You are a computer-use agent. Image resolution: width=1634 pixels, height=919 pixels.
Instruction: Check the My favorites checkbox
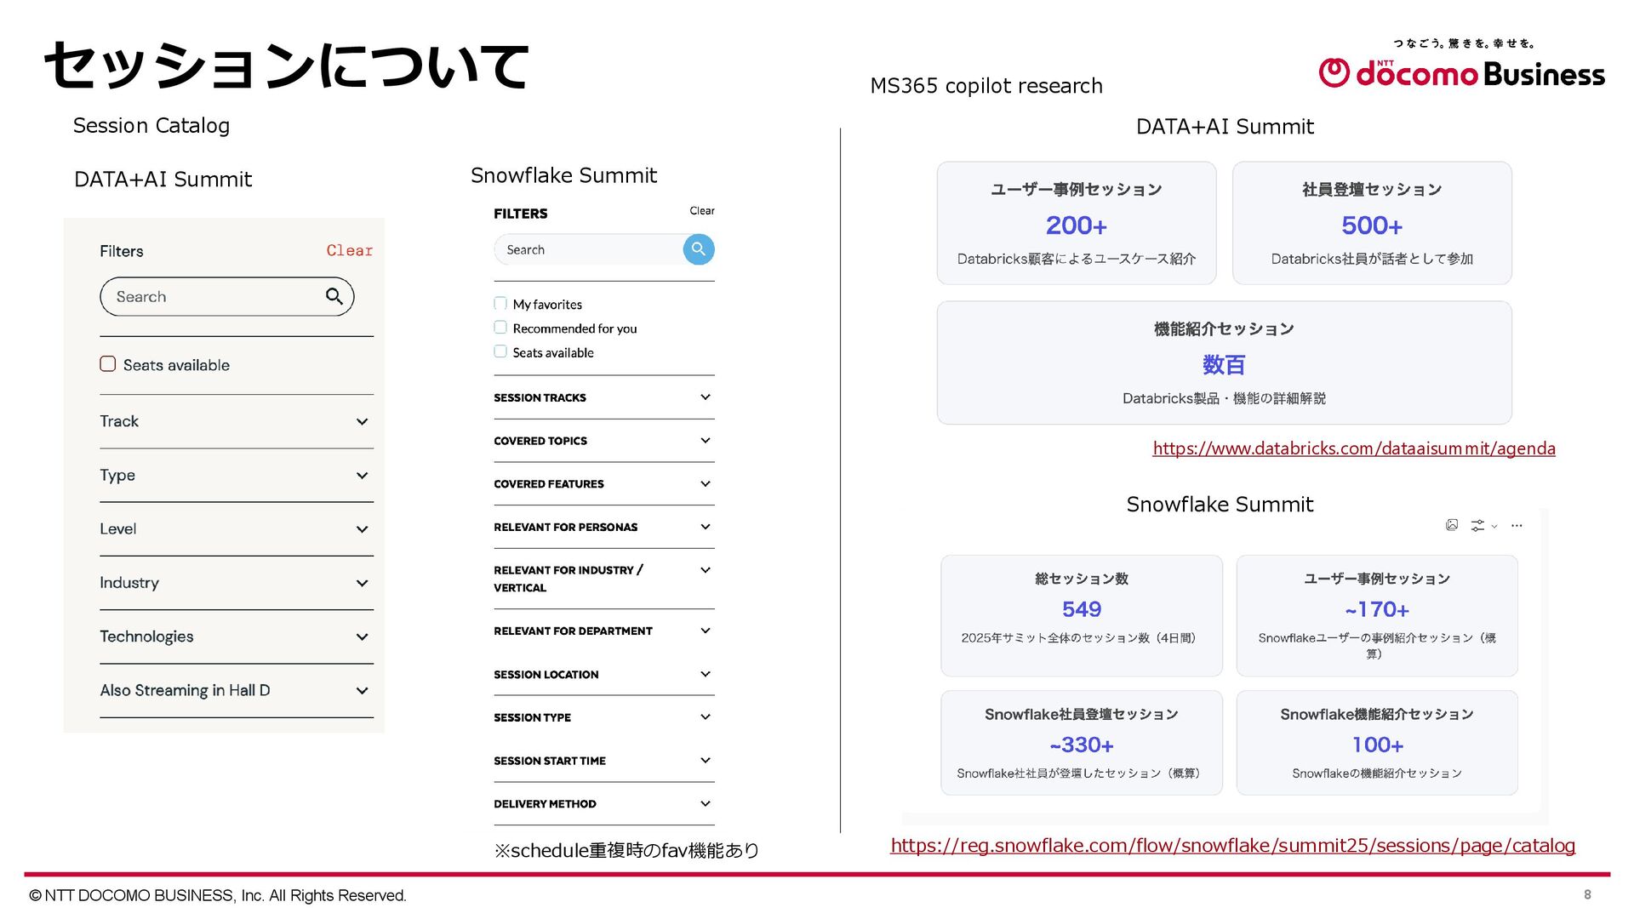click(x=500, y=303)
